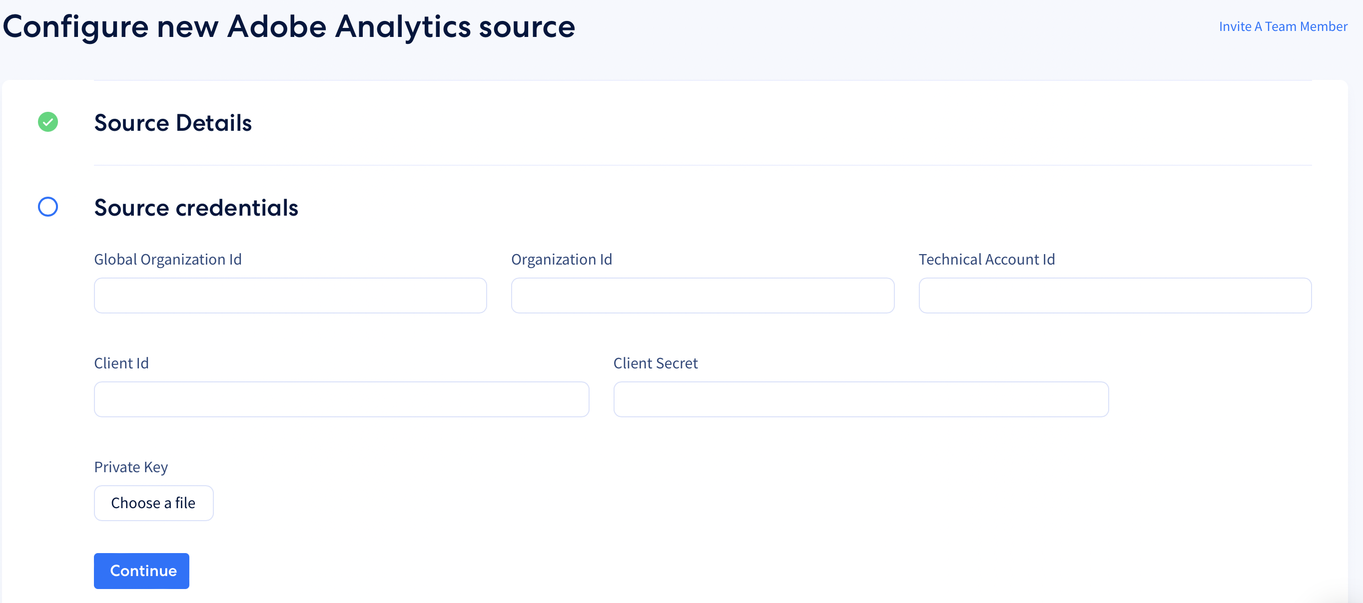Image resolution: width=1363 pixels, height=603 pixels.
Task: Submit credentials with the Continue button
Action: [x=141, y=571]
